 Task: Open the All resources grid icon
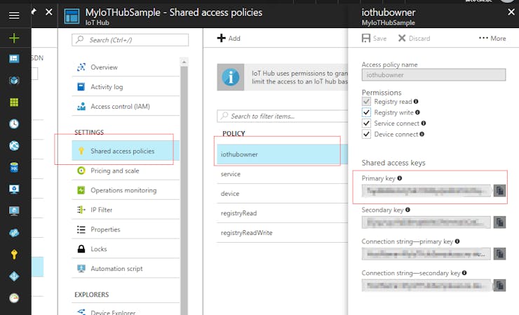[x=14, y=102]
